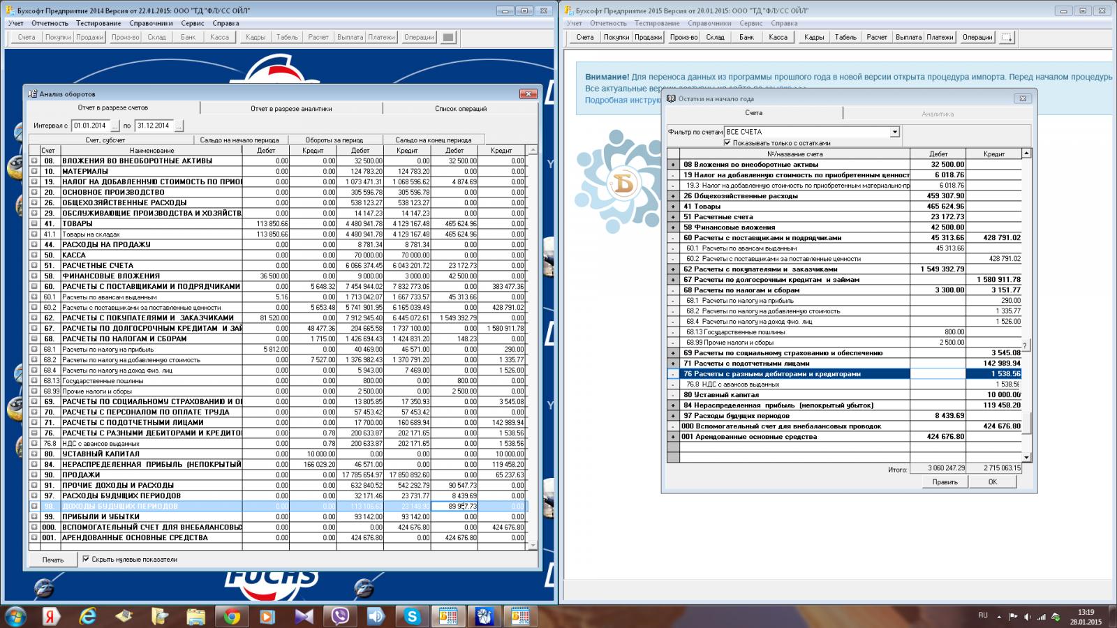Switch to 'Отчет в разрезе аналитики' tab

tap(291, 108)
